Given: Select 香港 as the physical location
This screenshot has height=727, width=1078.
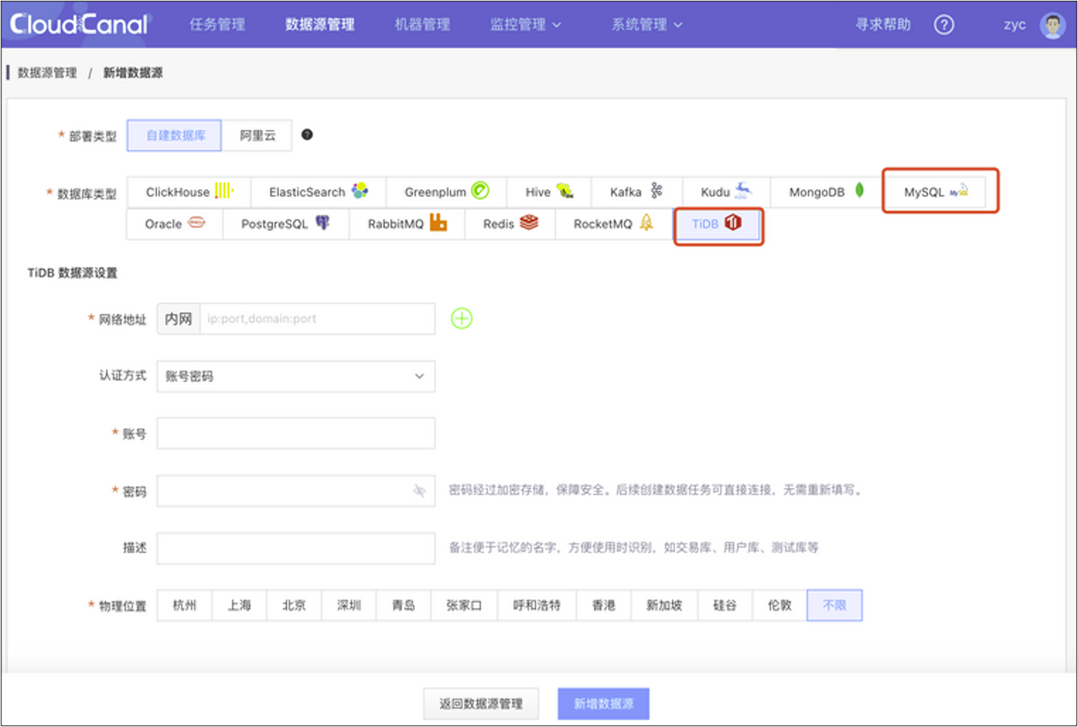Looking at the screenshot, I should (603, 605).
